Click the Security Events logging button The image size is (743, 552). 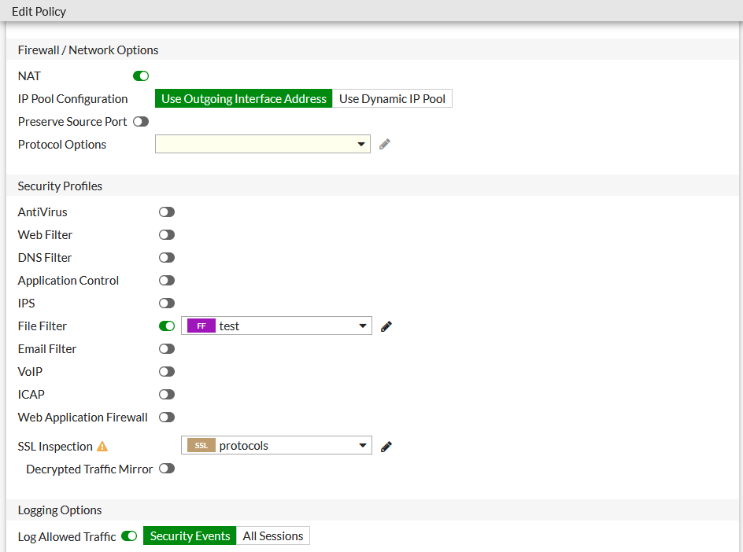[x=190, y=536]
